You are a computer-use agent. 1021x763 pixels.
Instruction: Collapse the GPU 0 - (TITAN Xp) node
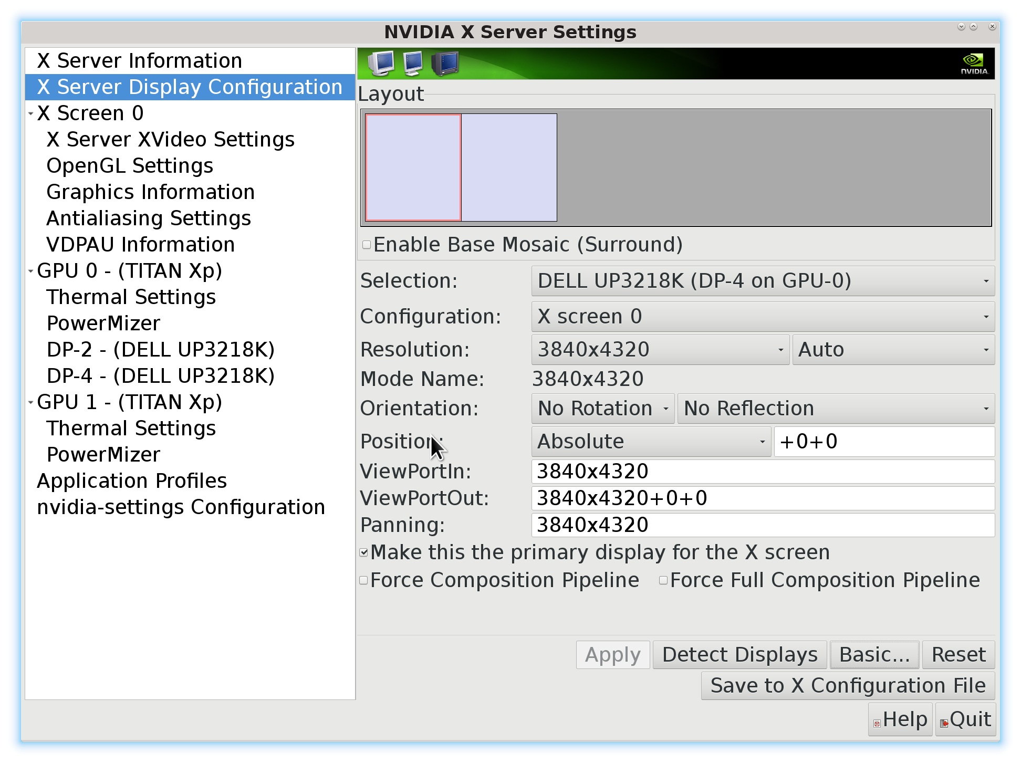coord(31,271)
